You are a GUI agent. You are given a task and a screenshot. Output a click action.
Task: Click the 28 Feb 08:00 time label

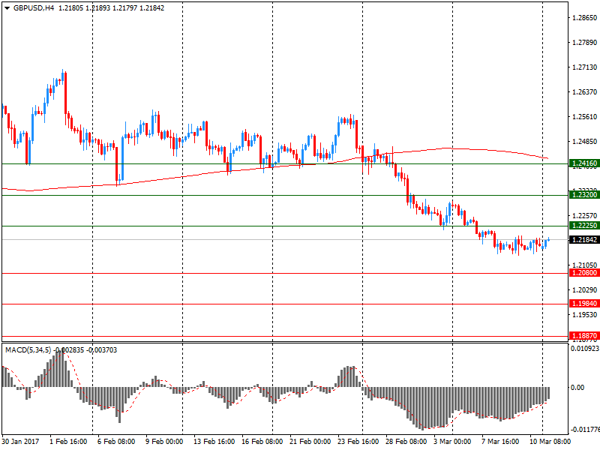coord(406,442)
